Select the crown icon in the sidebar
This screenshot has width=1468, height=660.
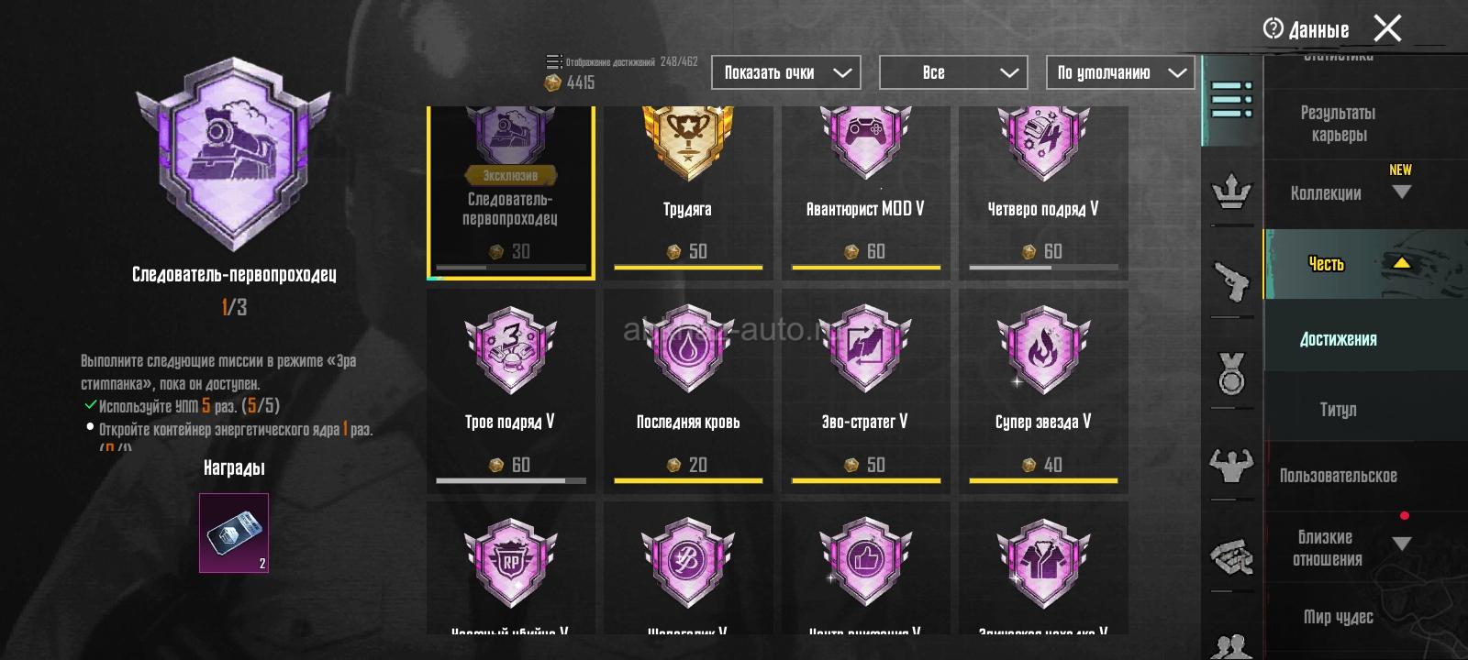1231,192
